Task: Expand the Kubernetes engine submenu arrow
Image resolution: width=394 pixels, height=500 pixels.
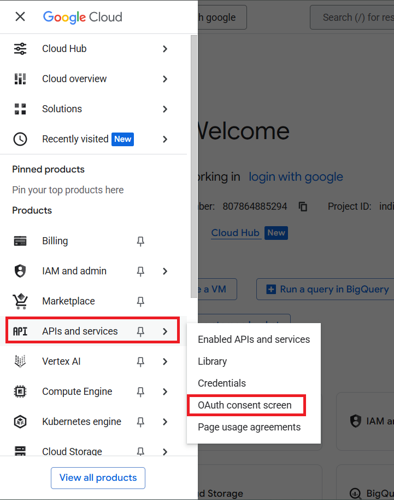Action: click(x=165, y=422)
